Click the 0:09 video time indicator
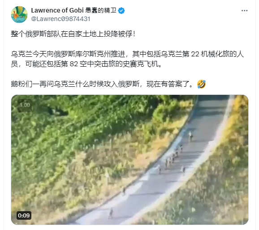This screenshot has height=230, width=259. coord(24,215)
